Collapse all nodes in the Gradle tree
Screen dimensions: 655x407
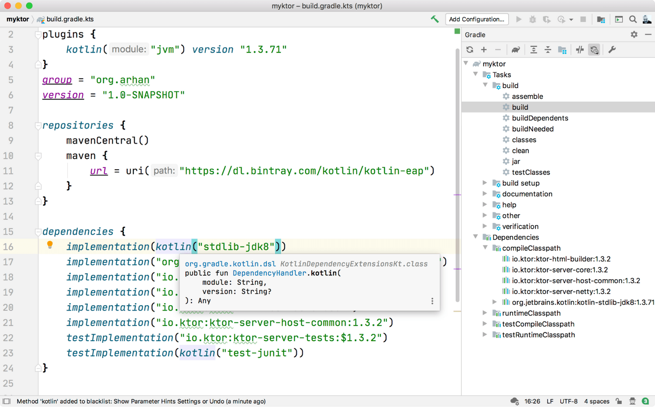pyautogui.click(x=548, y=50)
